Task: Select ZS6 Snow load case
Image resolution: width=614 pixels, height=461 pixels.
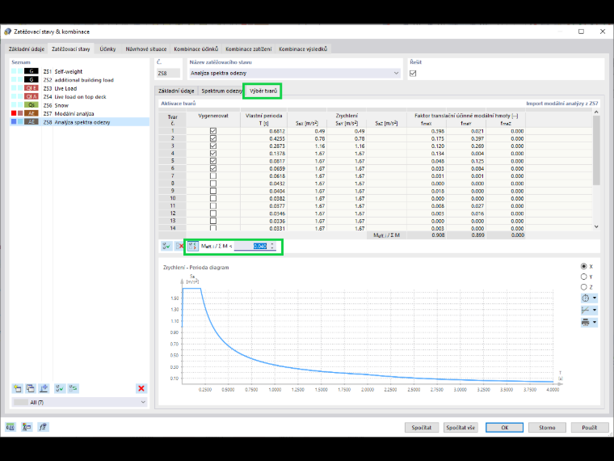Action: tap(79, 105)
